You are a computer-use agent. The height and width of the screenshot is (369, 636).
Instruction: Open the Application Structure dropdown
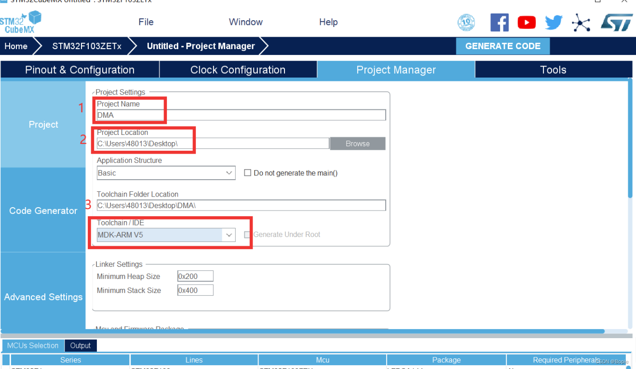[166, 173]
